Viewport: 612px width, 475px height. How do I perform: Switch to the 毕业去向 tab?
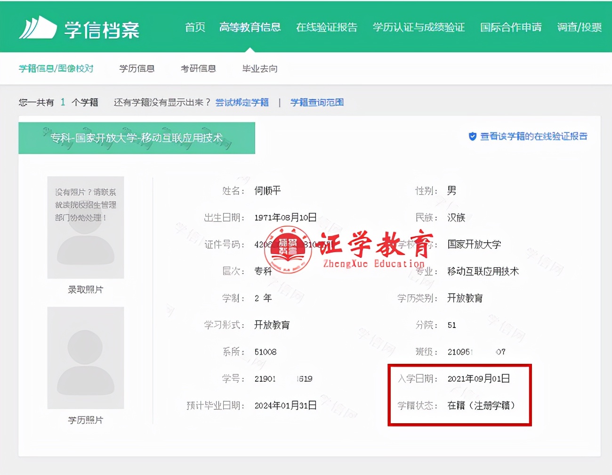click(x=259, y=68)
